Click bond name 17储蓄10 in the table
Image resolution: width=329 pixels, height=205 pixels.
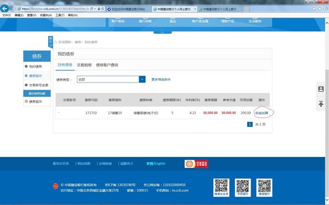pyautogui.click(x=115, y=113)
